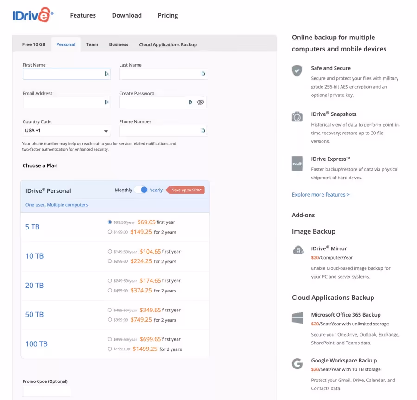
Task: Click autofill icon in Last Name field
Action: pyautogui.click(x=203, y=74)
